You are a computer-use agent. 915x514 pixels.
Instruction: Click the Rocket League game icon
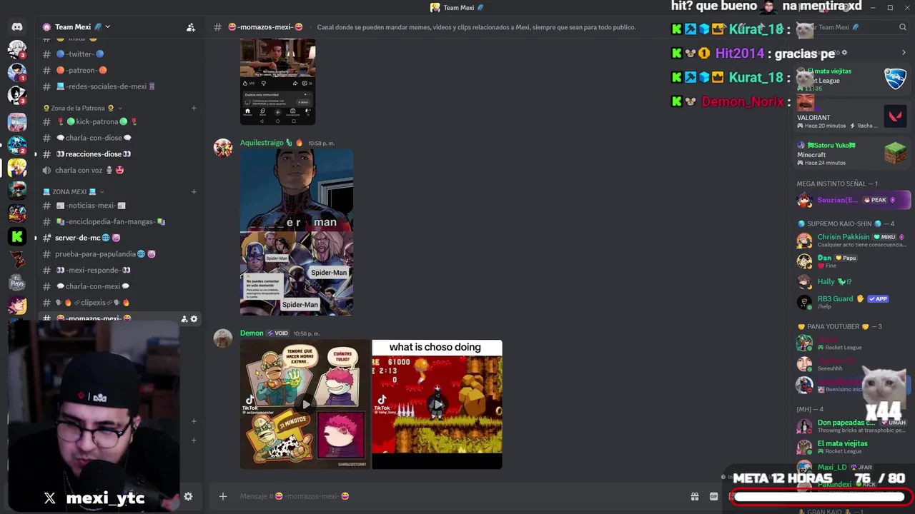click(895, 78)
